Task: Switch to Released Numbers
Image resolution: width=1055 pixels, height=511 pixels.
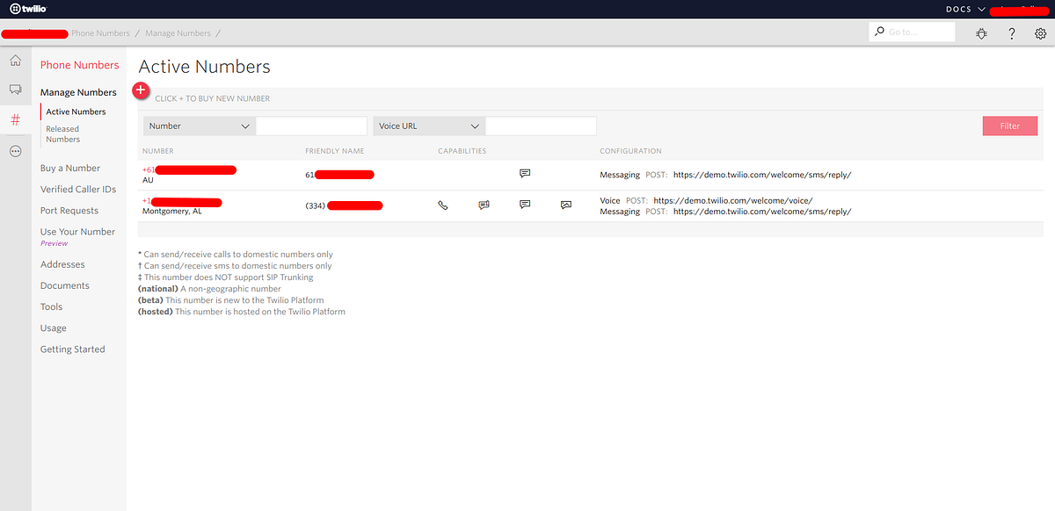Action: (62, 133)
